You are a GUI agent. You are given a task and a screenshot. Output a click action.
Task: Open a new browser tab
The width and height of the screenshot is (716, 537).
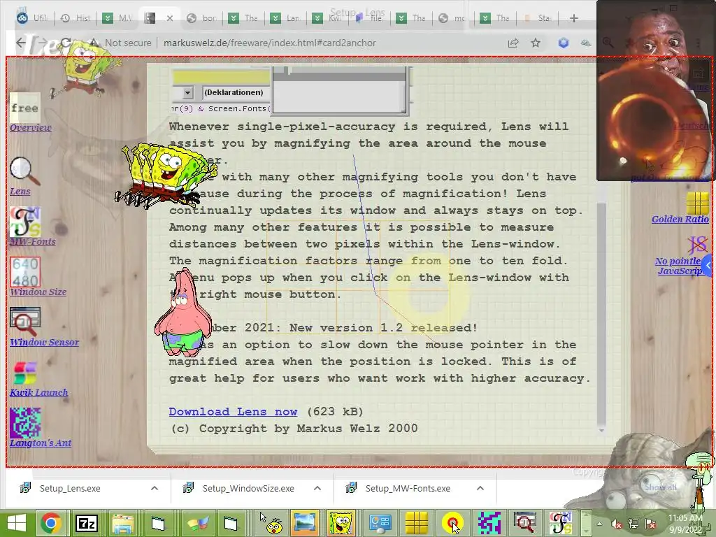coord(574,18)
